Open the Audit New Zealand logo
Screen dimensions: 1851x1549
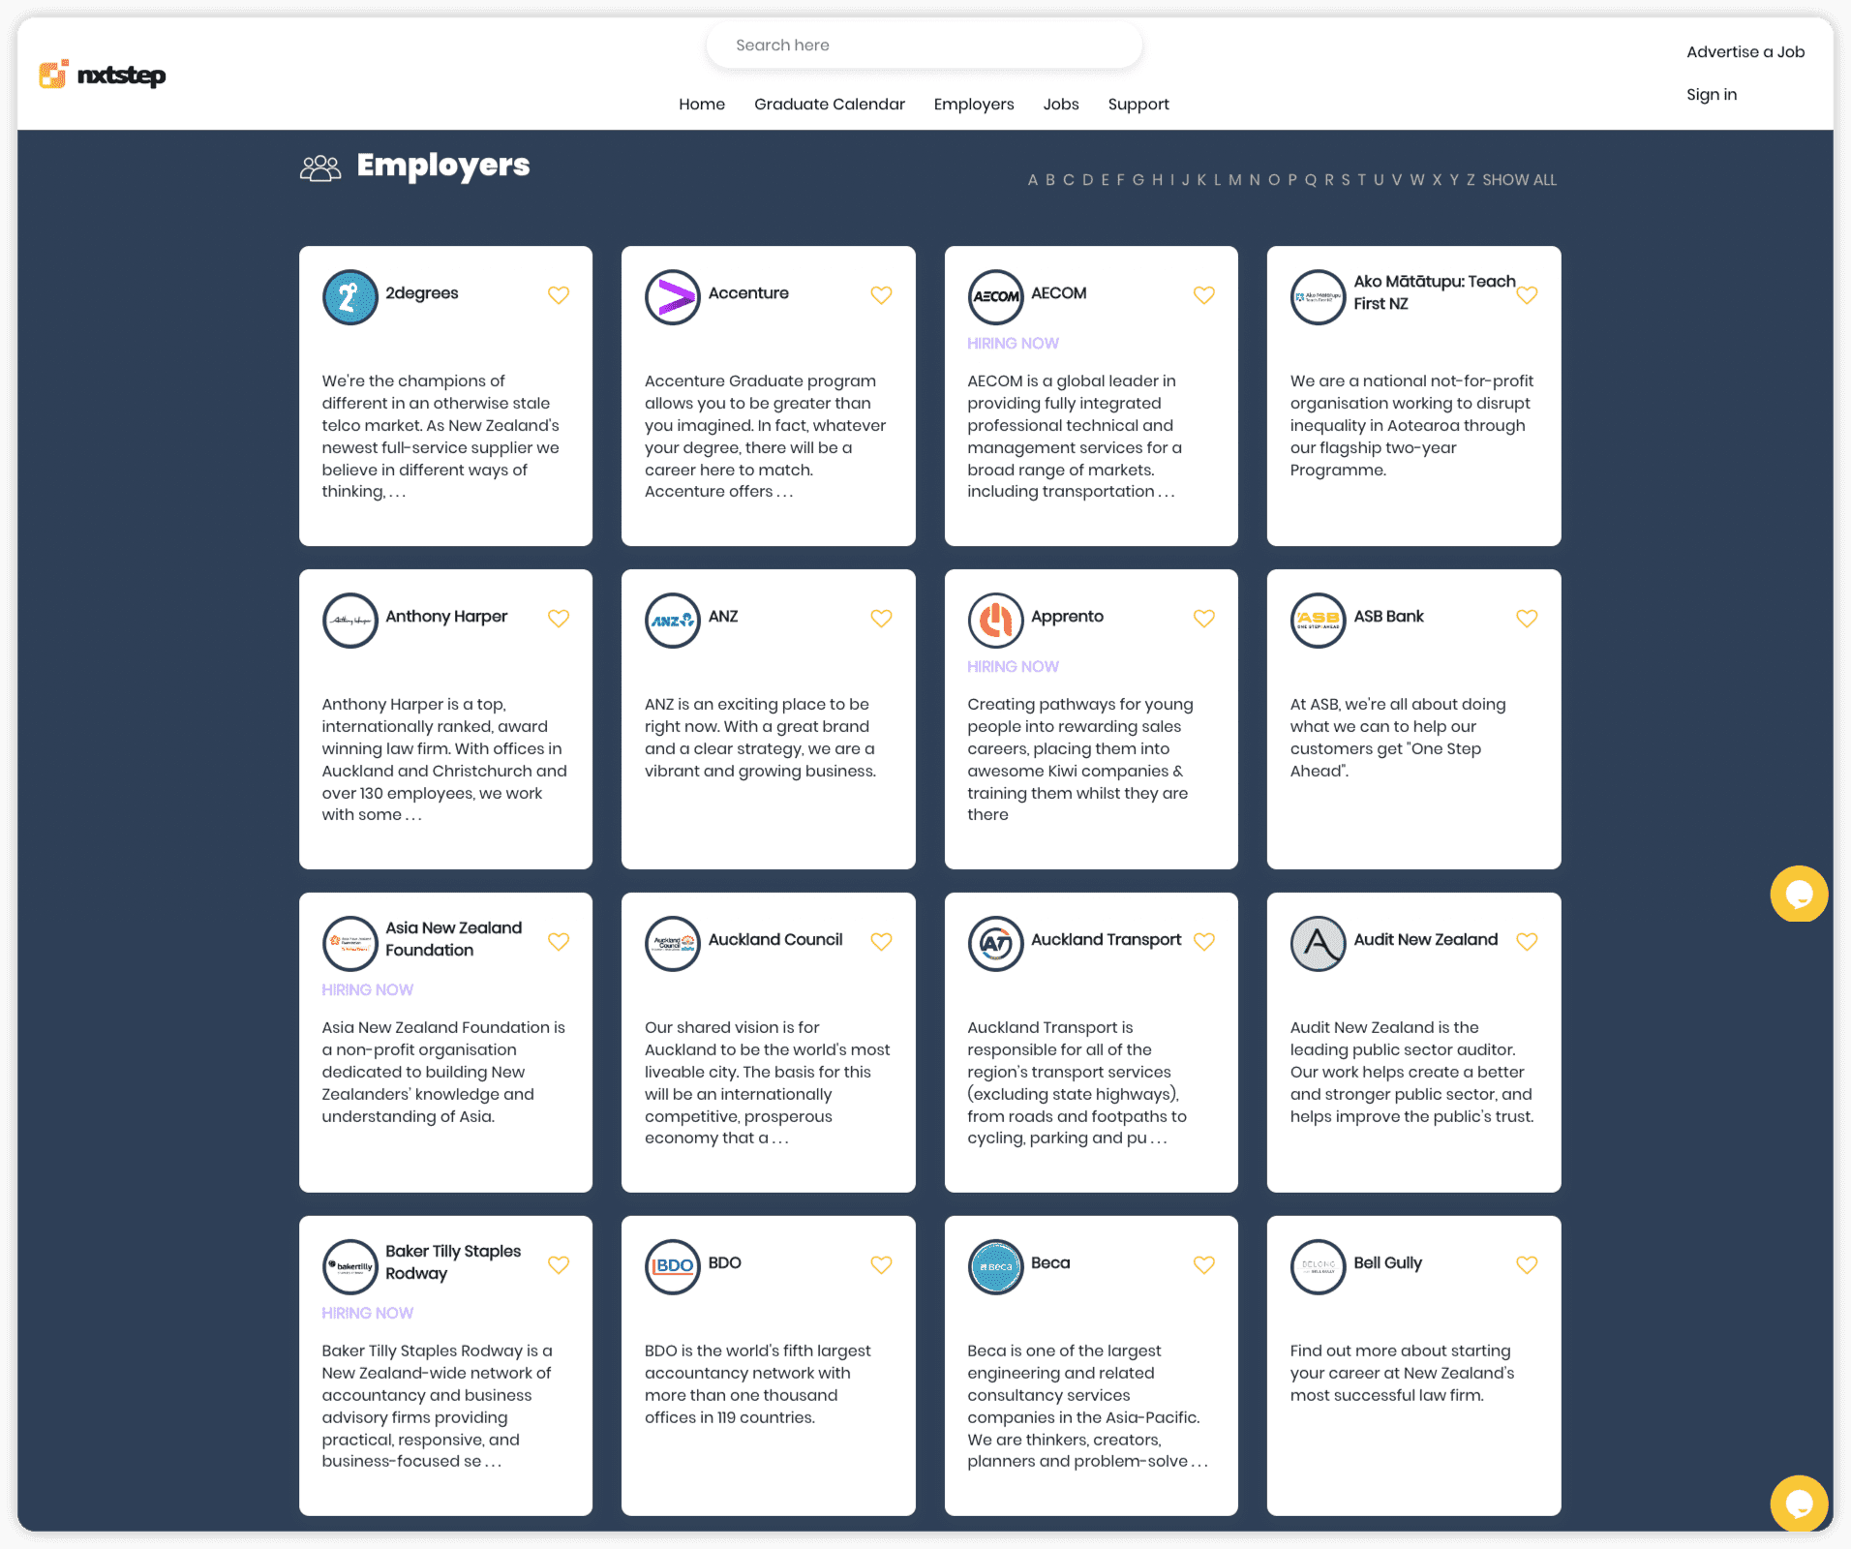[x=1318, y=944]
